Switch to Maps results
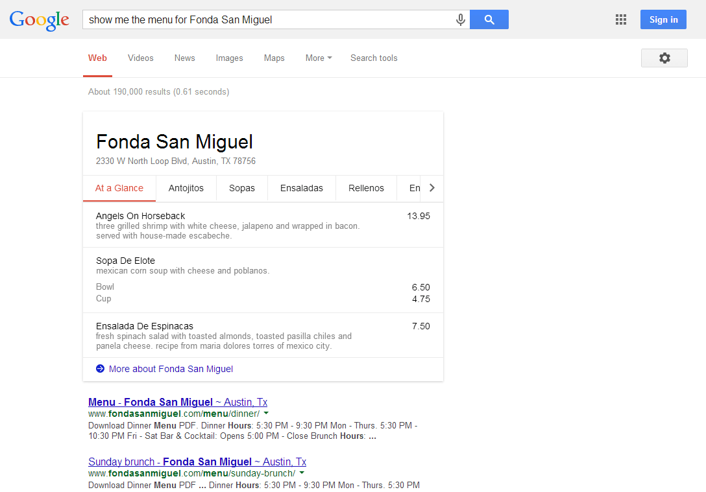 tap(274, 58)
